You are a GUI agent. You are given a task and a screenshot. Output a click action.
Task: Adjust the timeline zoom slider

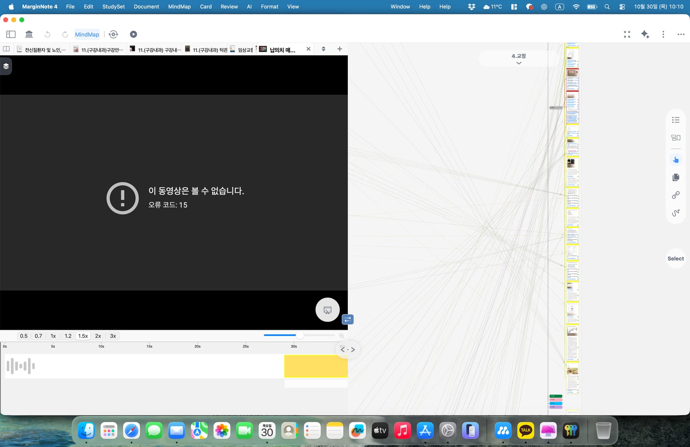(x=299, y=335)
